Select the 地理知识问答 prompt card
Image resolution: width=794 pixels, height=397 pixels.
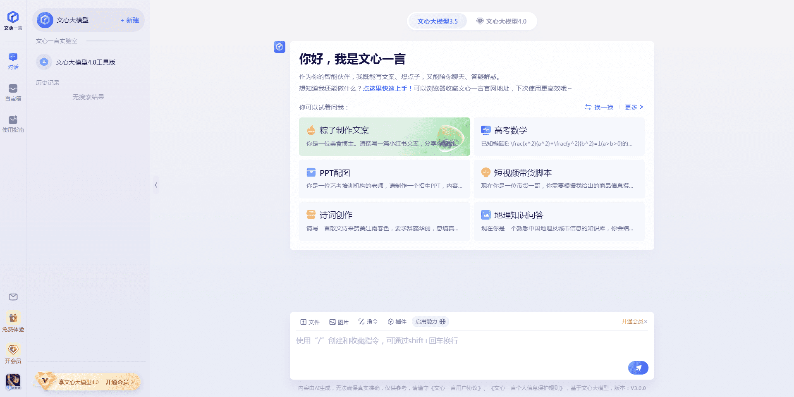click(x=559, y=221)
